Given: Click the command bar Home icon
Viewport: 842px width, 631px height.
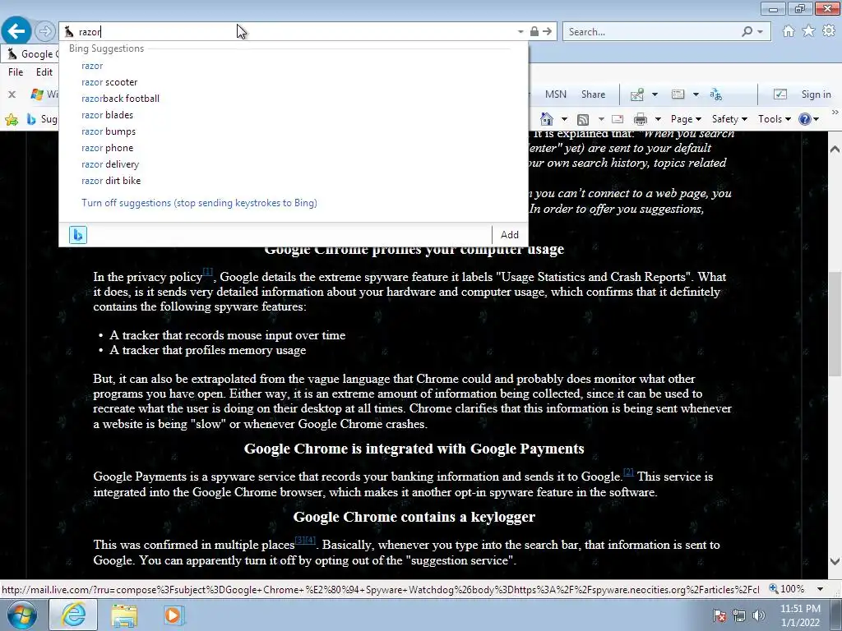Looking at the screenshot, I should 547,118.
